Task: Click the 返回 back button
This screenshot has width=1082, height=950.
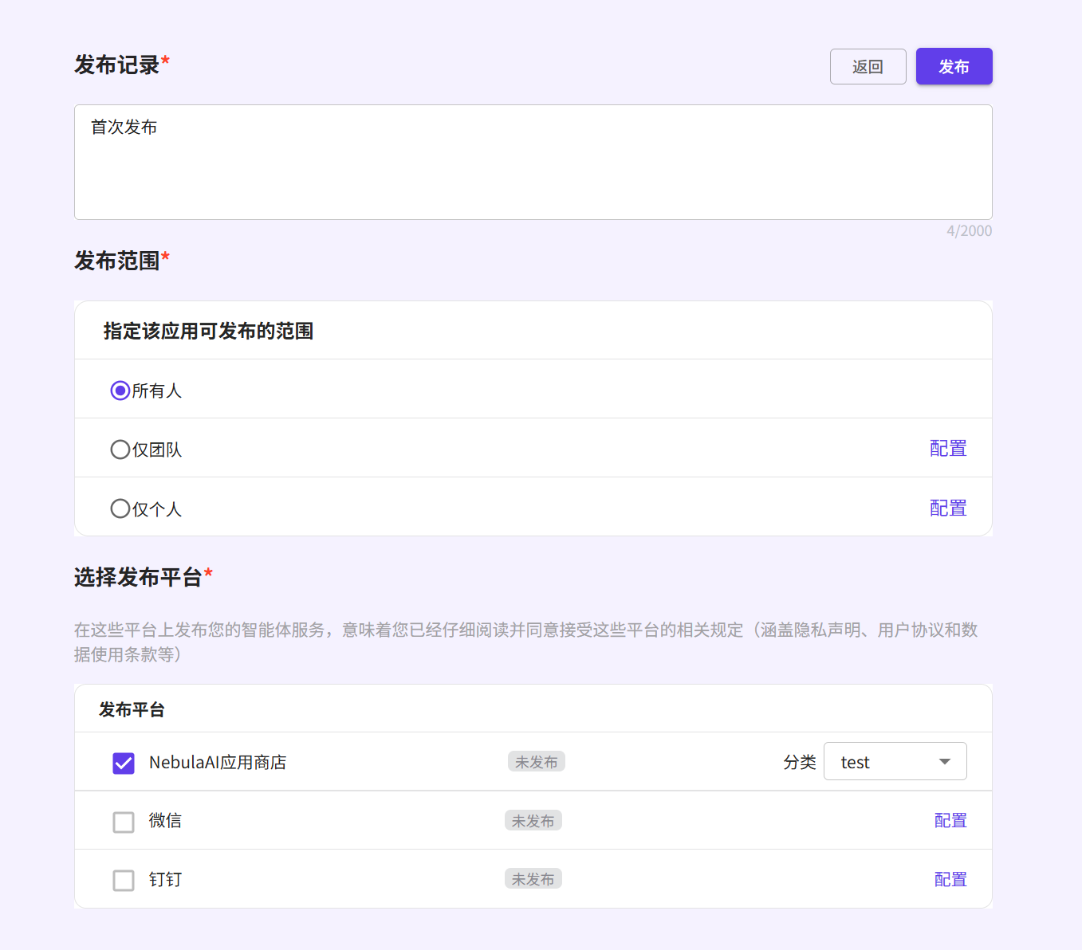Action: [868, 66]
